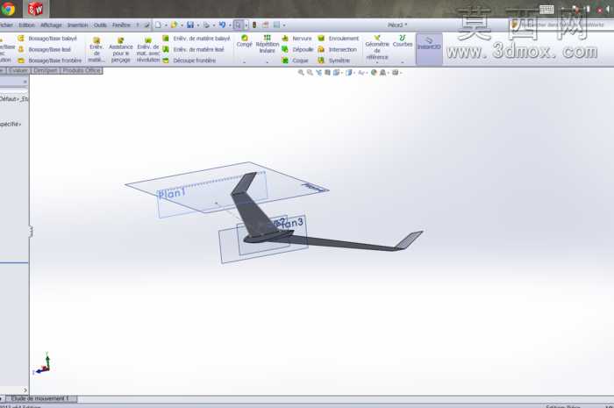Image resolution: width=614 pixels, height=408 pixels.
Task: Click Enlèv. de mat. avec révolution
Action: point(148,50)
